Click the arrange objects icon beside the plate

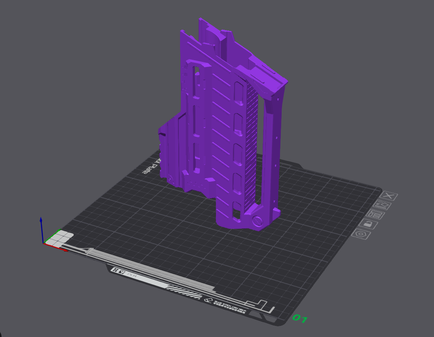pos(375,214)
